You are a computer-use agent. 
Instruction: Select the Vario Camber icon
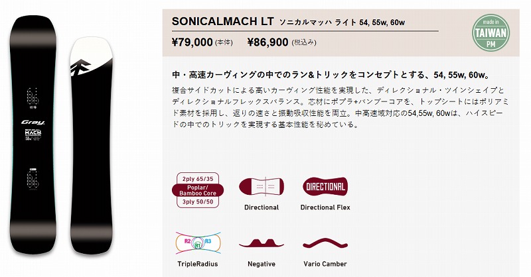[x=325, y=243]
